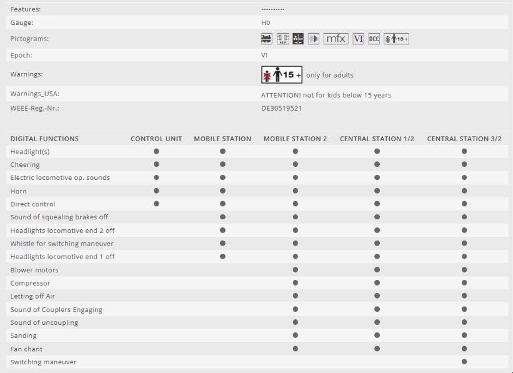Click Central Station 1/2 dot in Electric locomotive sounds row

point(377,177)
